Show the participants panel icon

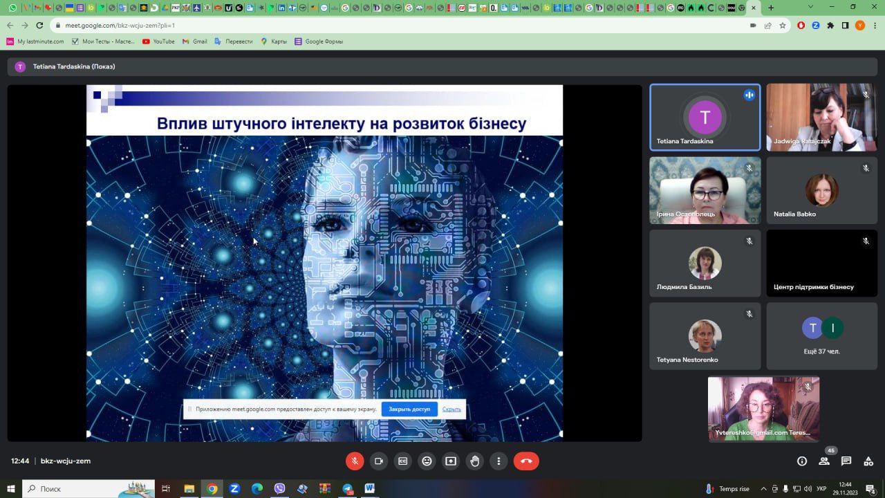pos(824,461)
